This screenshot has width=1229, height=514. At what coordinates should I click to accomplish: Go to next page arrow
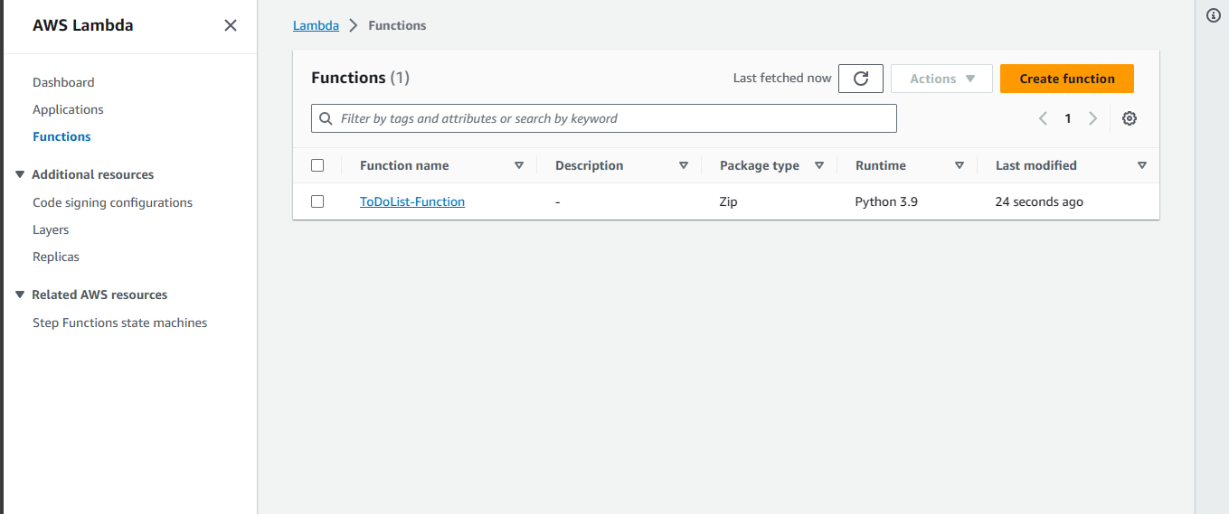click(1092, 118)
